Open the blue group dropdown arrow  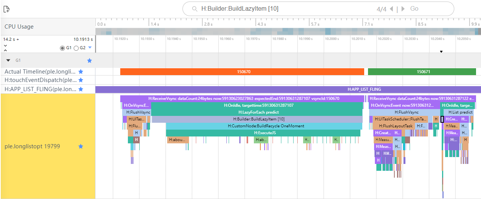[90, 48]
